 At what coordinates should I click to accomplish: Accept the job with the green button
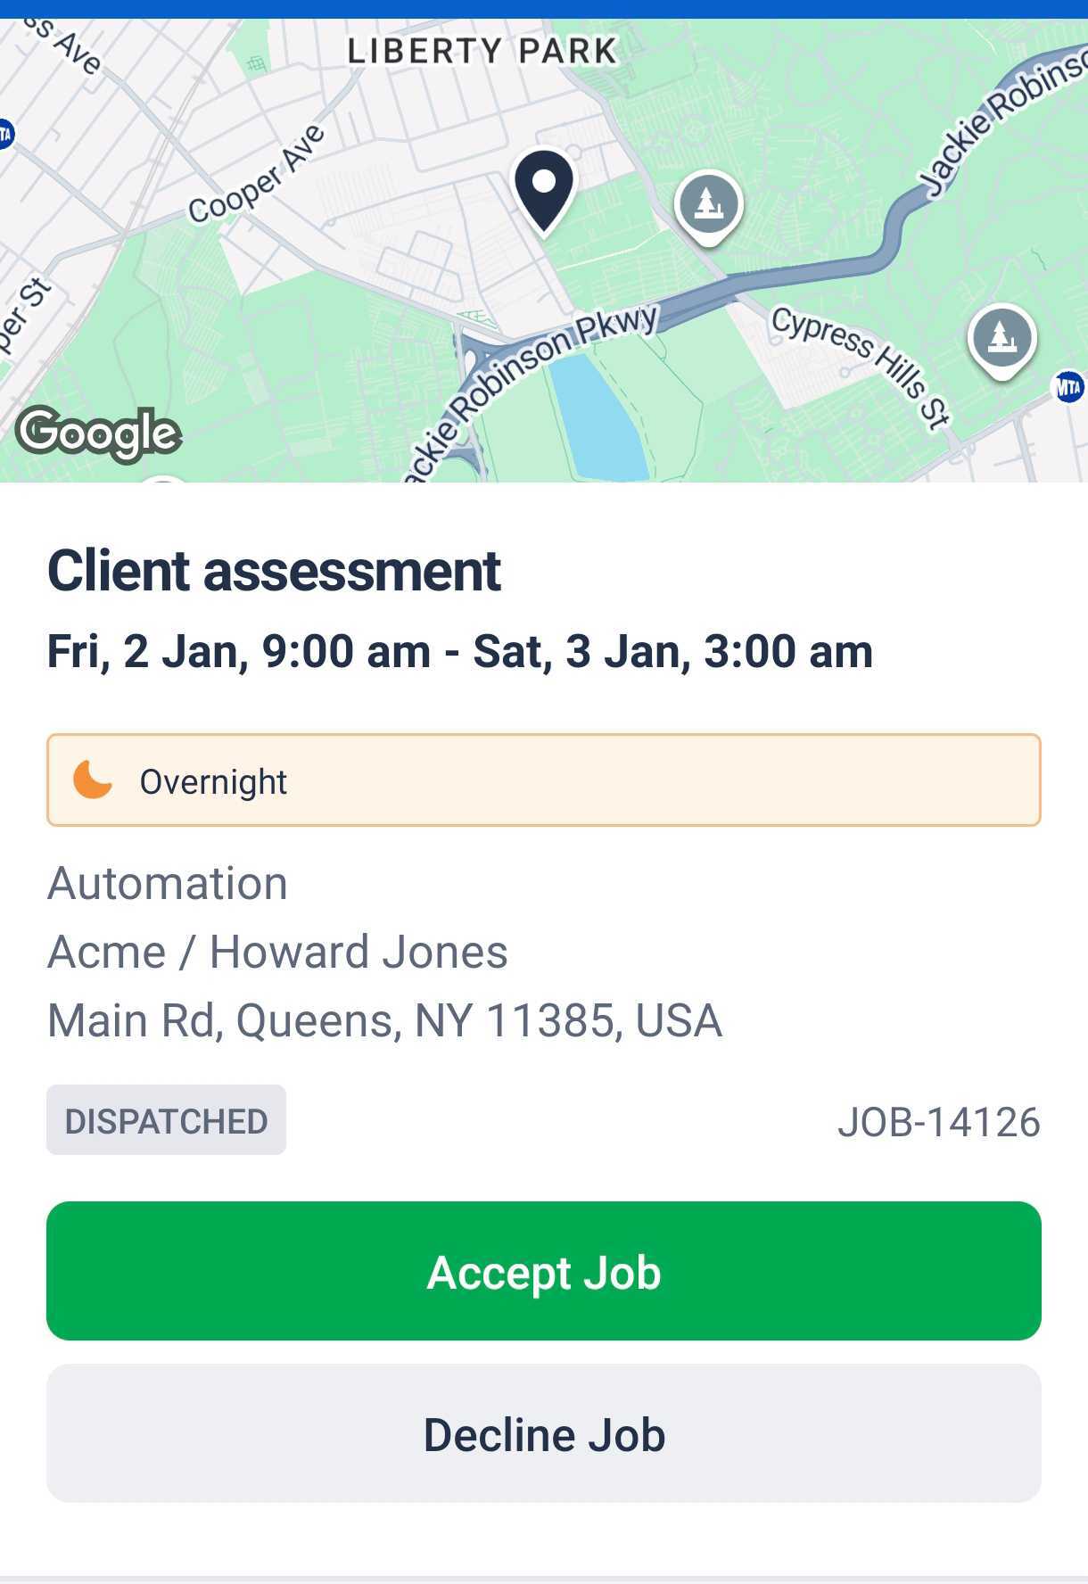coord(544,1271)
